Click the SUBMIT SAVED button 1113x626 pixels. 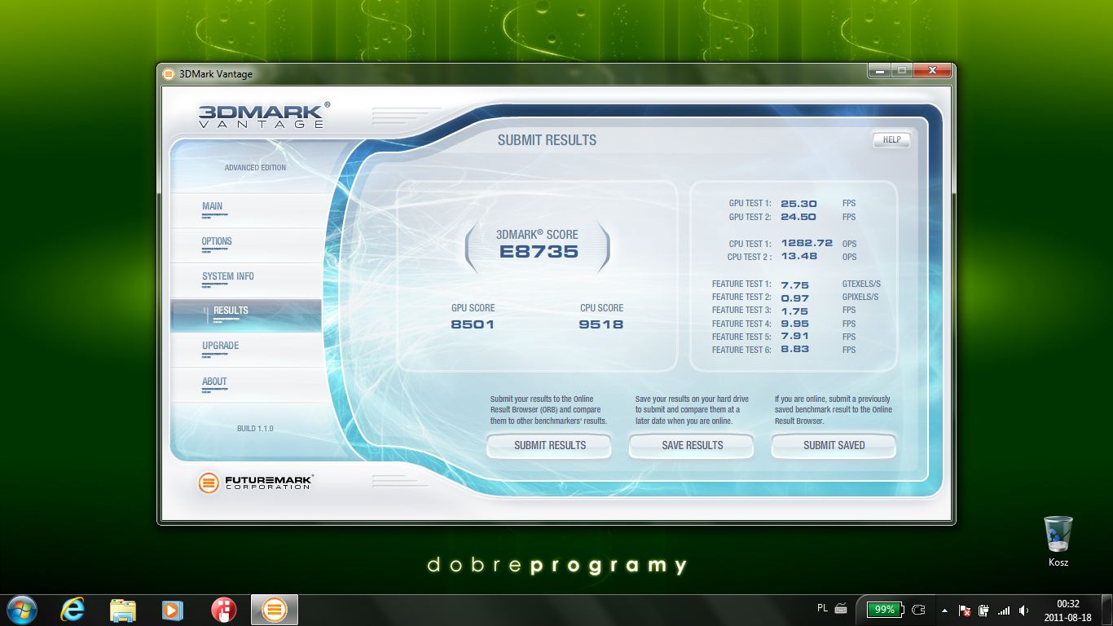834,445
